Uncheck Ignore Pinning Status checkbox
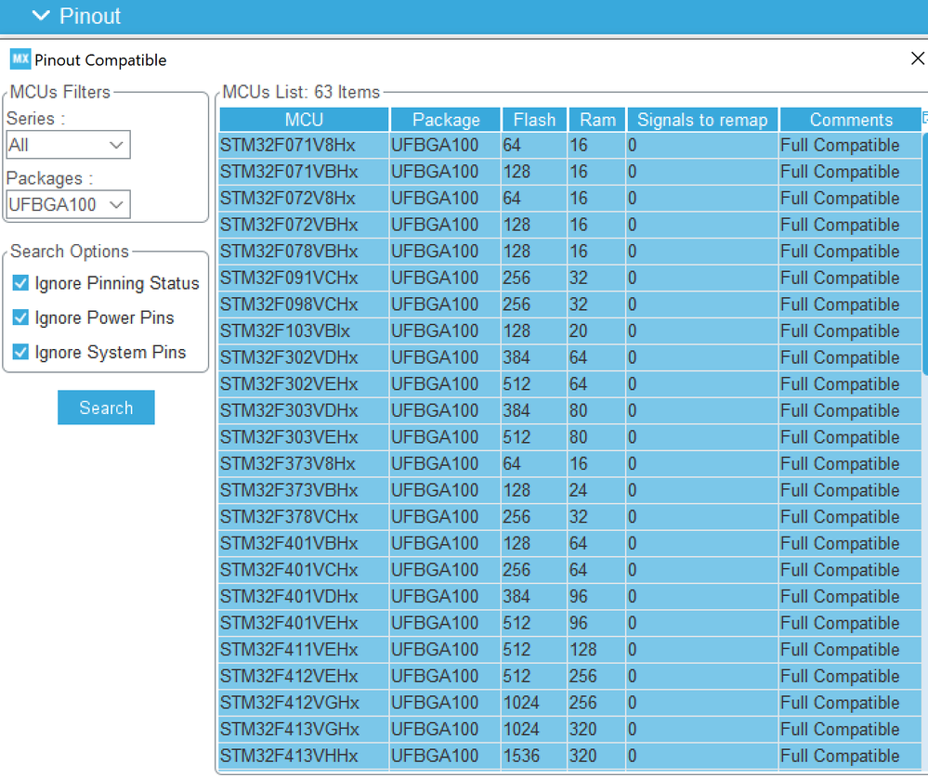Viewport: 928px width, 777px height. tap(20, 283)
